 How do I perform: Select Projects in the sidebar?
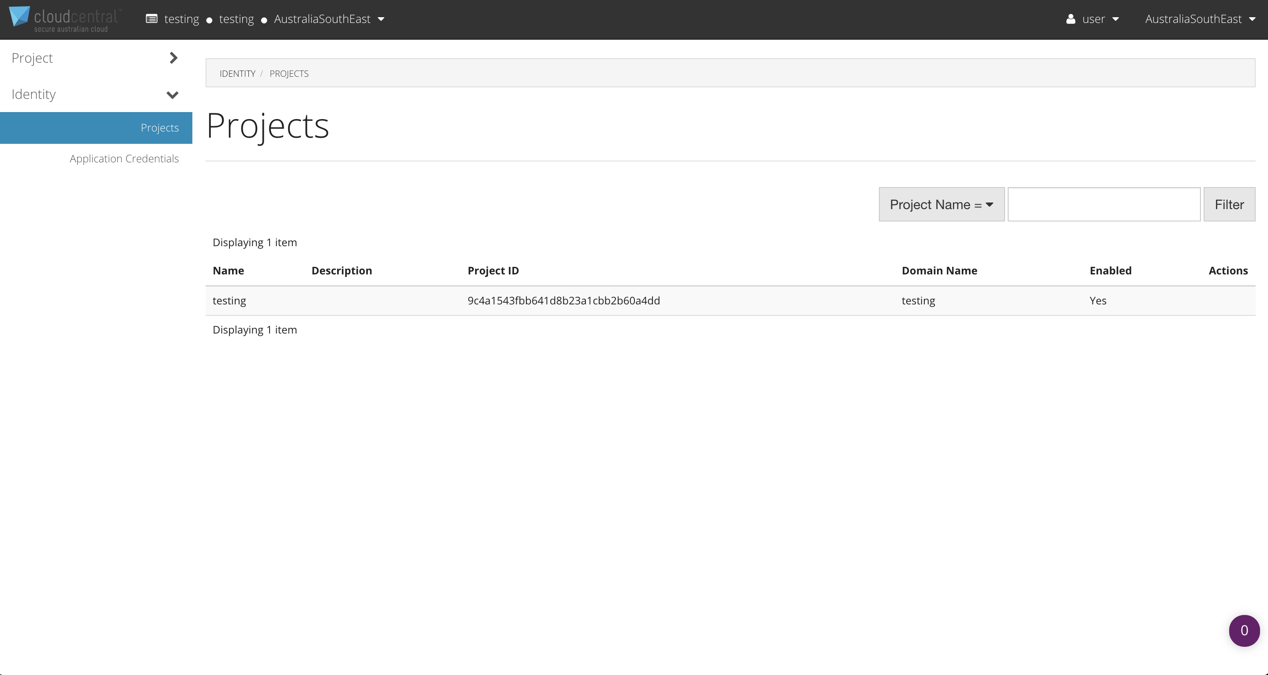(159, 127)
